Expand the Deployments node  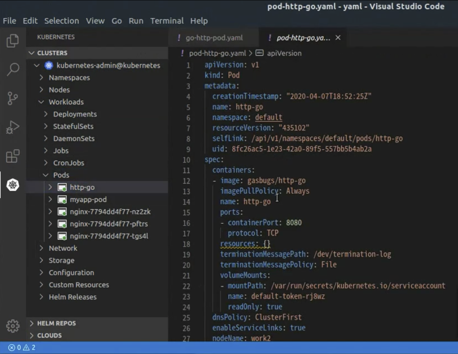pyautogui.click(x=46, y=114)
